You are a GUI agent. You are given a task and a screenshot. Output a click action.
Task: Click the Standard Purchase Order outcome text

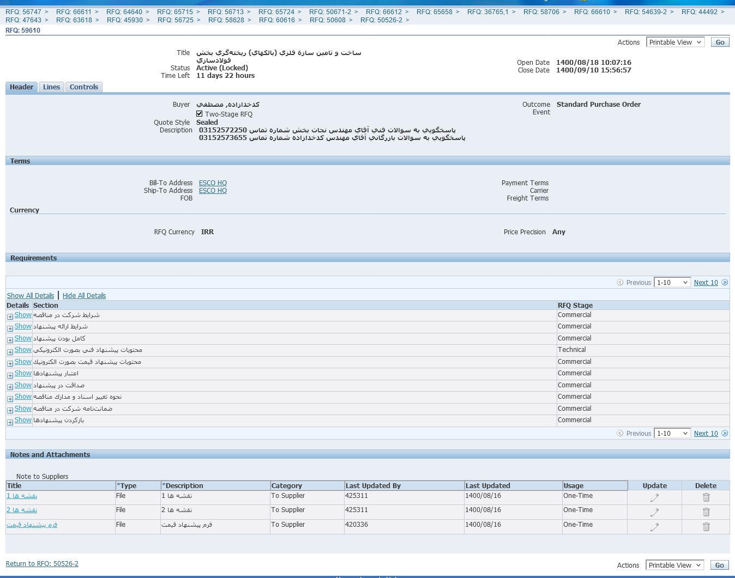point(599,104)
